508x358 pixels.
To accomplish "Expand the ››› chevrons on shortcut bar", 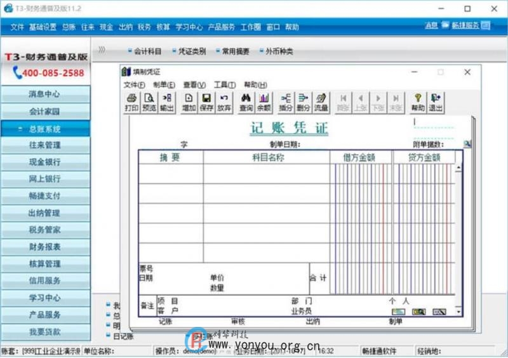I will [102, 50].
